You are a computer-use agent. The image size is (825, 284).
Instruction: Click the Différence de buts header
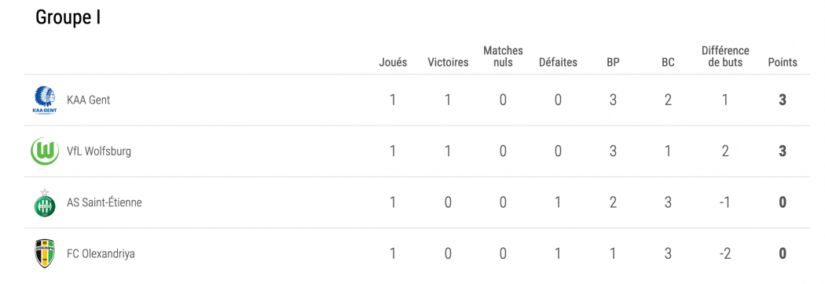(725, 56)
